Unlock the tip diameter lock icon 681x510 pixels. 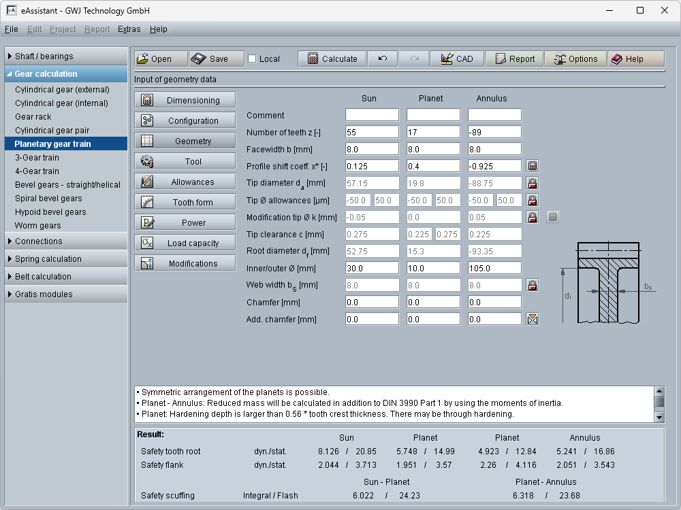pos(533,183)
